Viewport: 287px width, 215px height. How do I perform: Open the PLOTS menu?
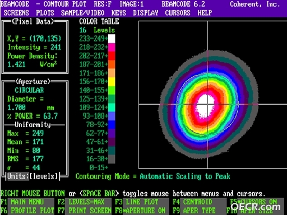[45, 13]
